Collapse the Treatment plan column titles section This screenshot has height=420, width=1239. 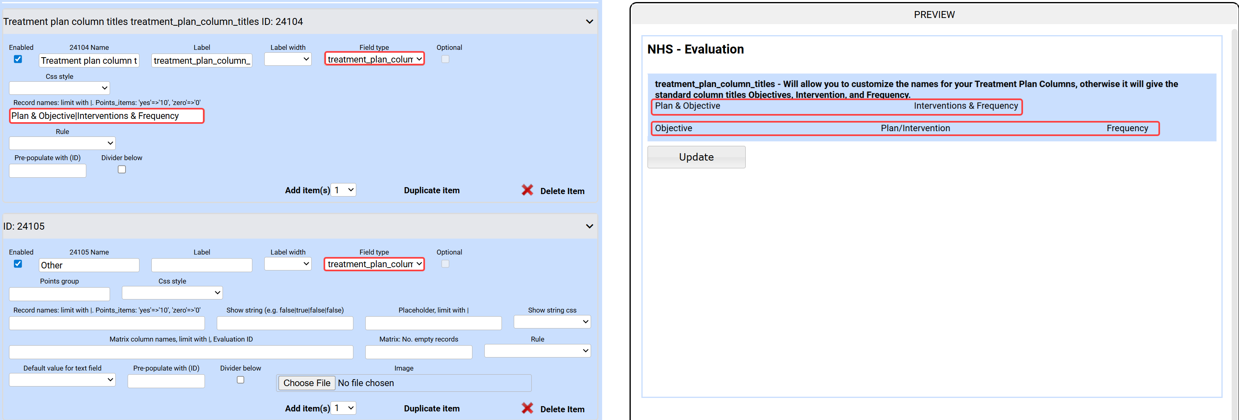click(589, 22)
